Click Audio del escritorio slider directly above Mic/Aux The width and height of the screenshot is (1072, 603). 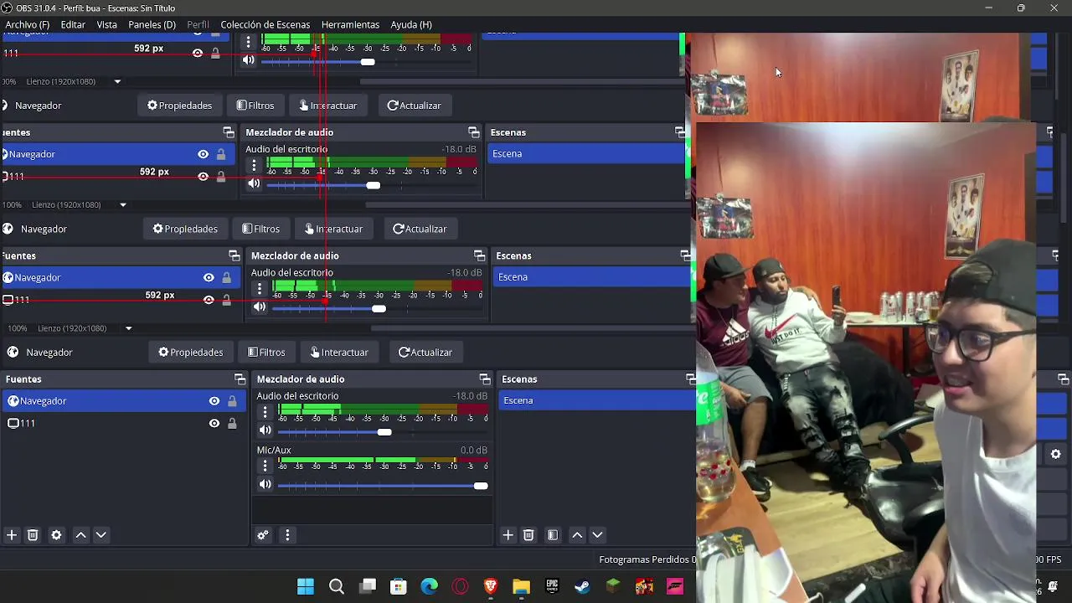tap(384, 432)
